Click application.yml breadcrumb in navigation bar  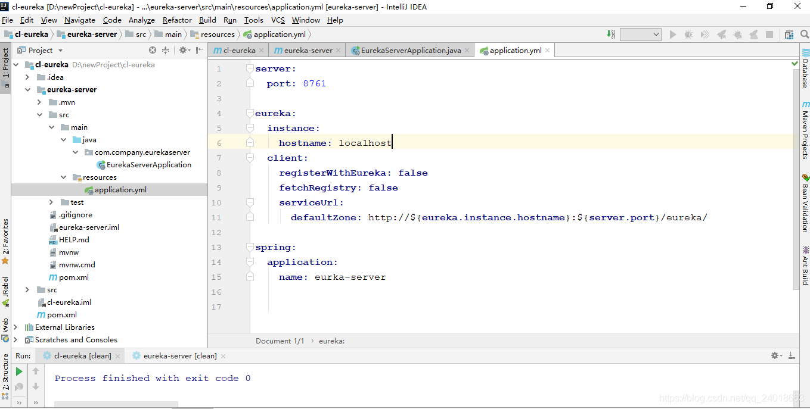(274, 34)
